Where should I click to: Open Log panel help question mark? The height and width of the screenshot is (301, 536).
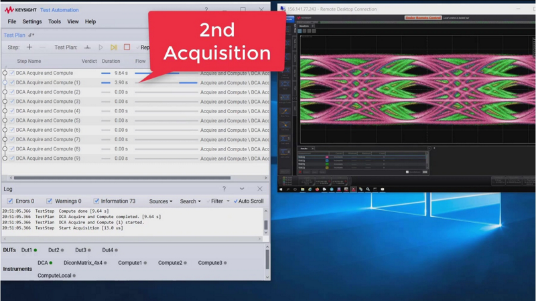pyautogui.click(x=224, y=189)
